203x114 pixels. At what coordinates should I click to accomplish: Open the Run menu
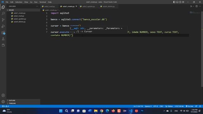click(36, 2)
